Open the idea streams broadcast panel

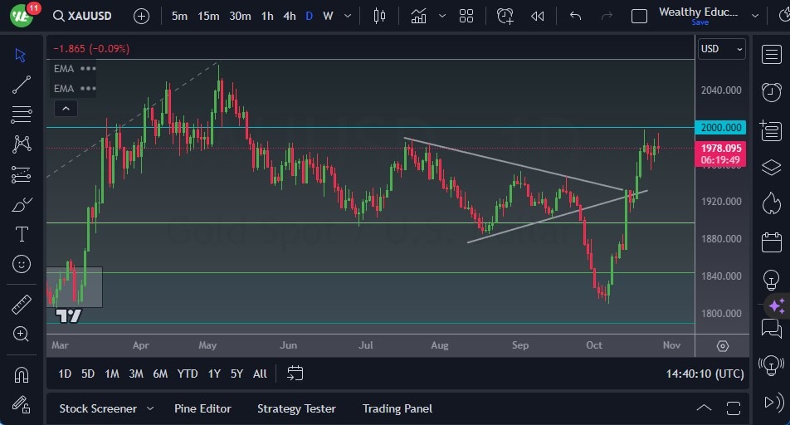pos(772,365)
